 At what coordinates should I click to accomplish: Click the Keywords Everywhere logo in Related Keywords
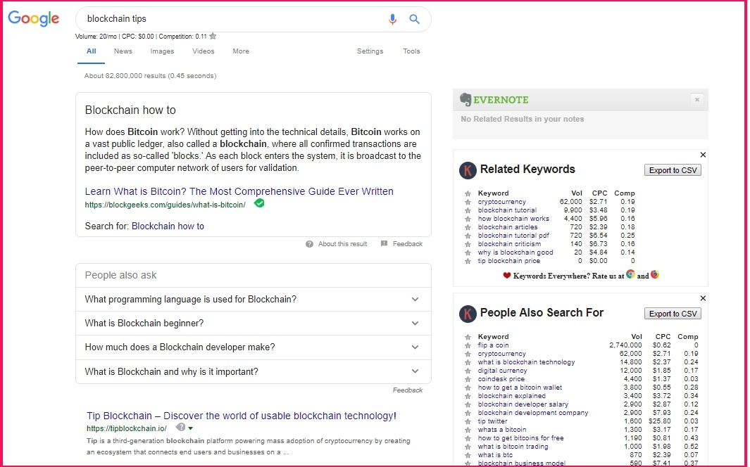tap(468, 170)
